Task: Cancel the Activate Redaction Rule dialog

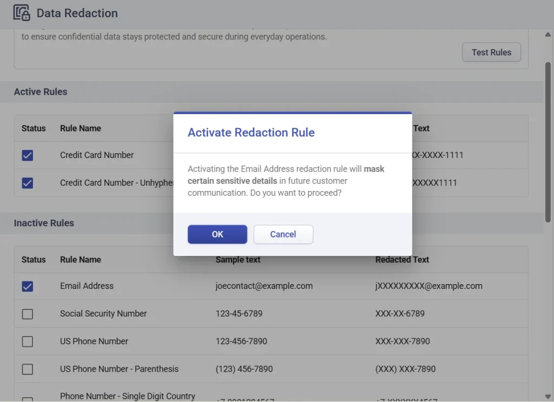Action: pyautogui.click(x=283, y=234)
